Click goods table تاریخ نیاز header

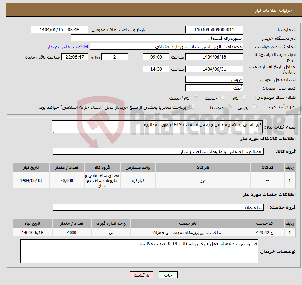[x=31, y=167]
